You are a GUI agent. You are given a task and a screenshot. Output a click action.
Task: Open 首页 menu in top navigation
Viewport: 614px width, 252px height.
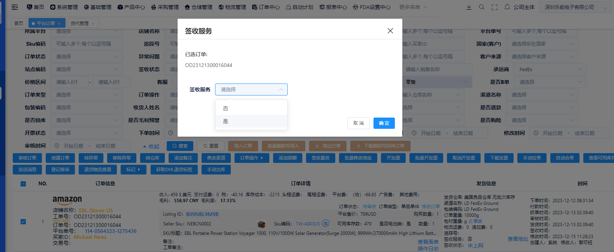[36, 7]
